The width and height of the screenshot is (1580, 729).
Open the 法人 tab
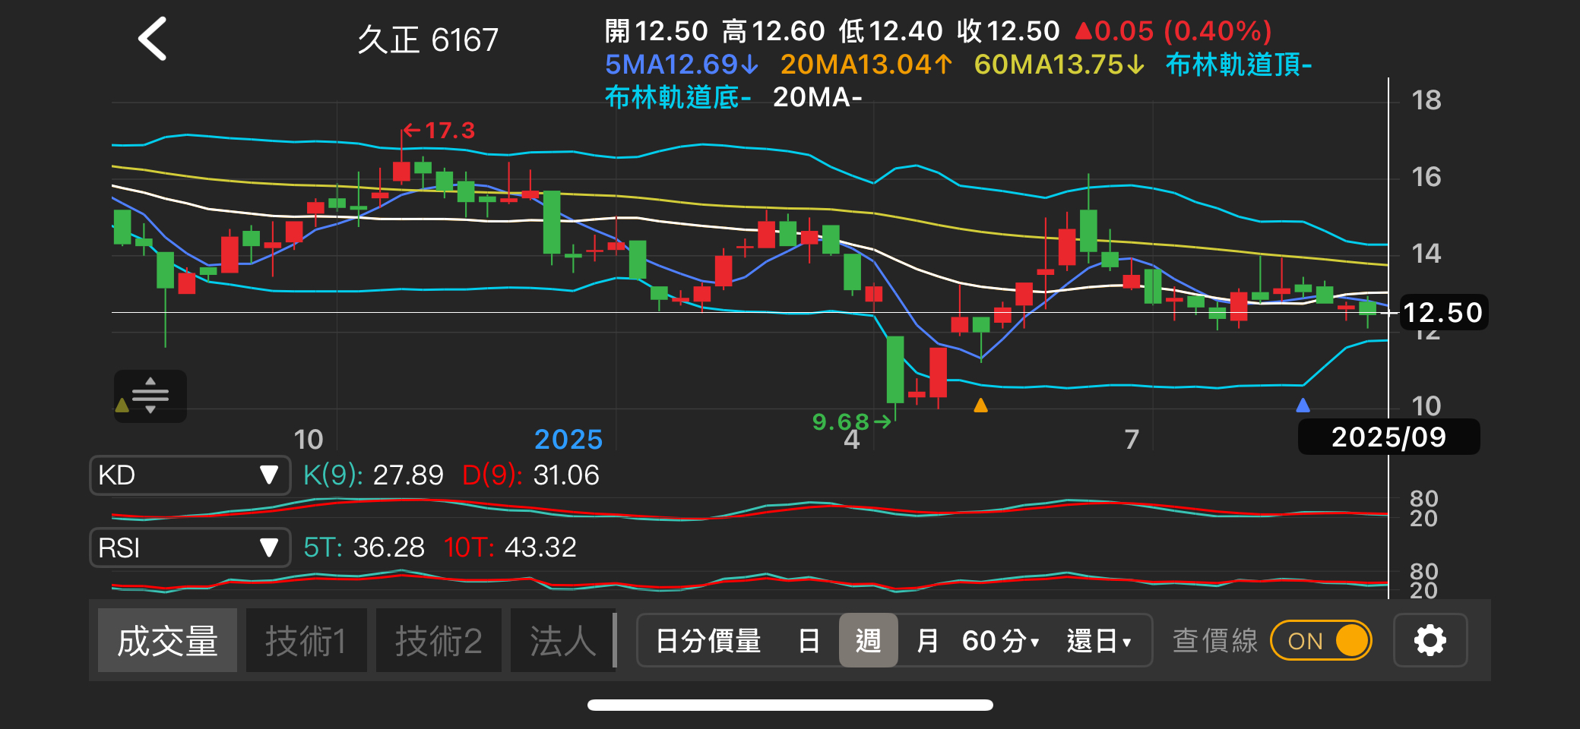(x=562, y=640)
